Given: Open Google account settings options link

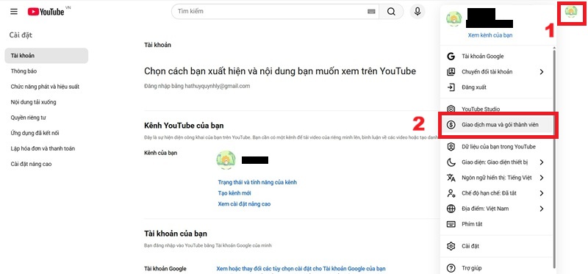Looking at the screenshot, I should click(301, 268).
